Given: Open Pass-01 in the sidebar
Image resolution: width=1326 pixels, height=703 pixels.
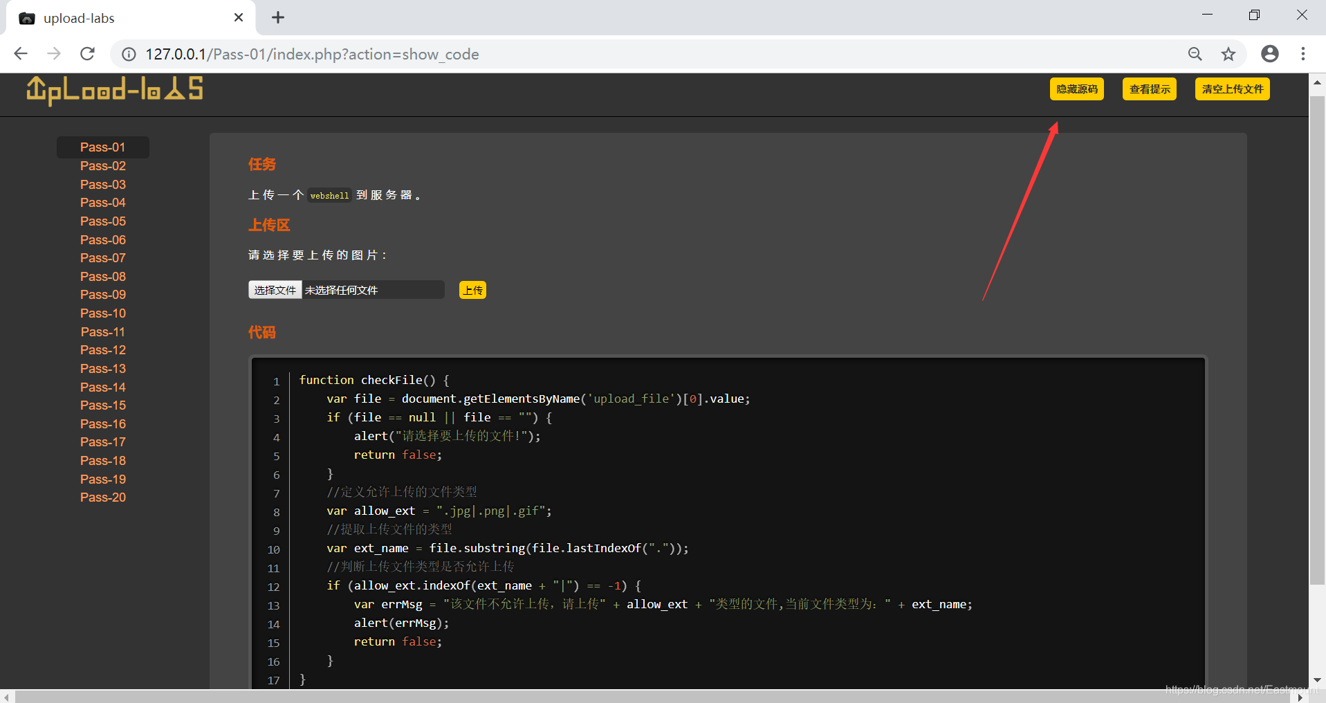Looking at the screenshot, I should pyautogui.click(x=103, y=147).
